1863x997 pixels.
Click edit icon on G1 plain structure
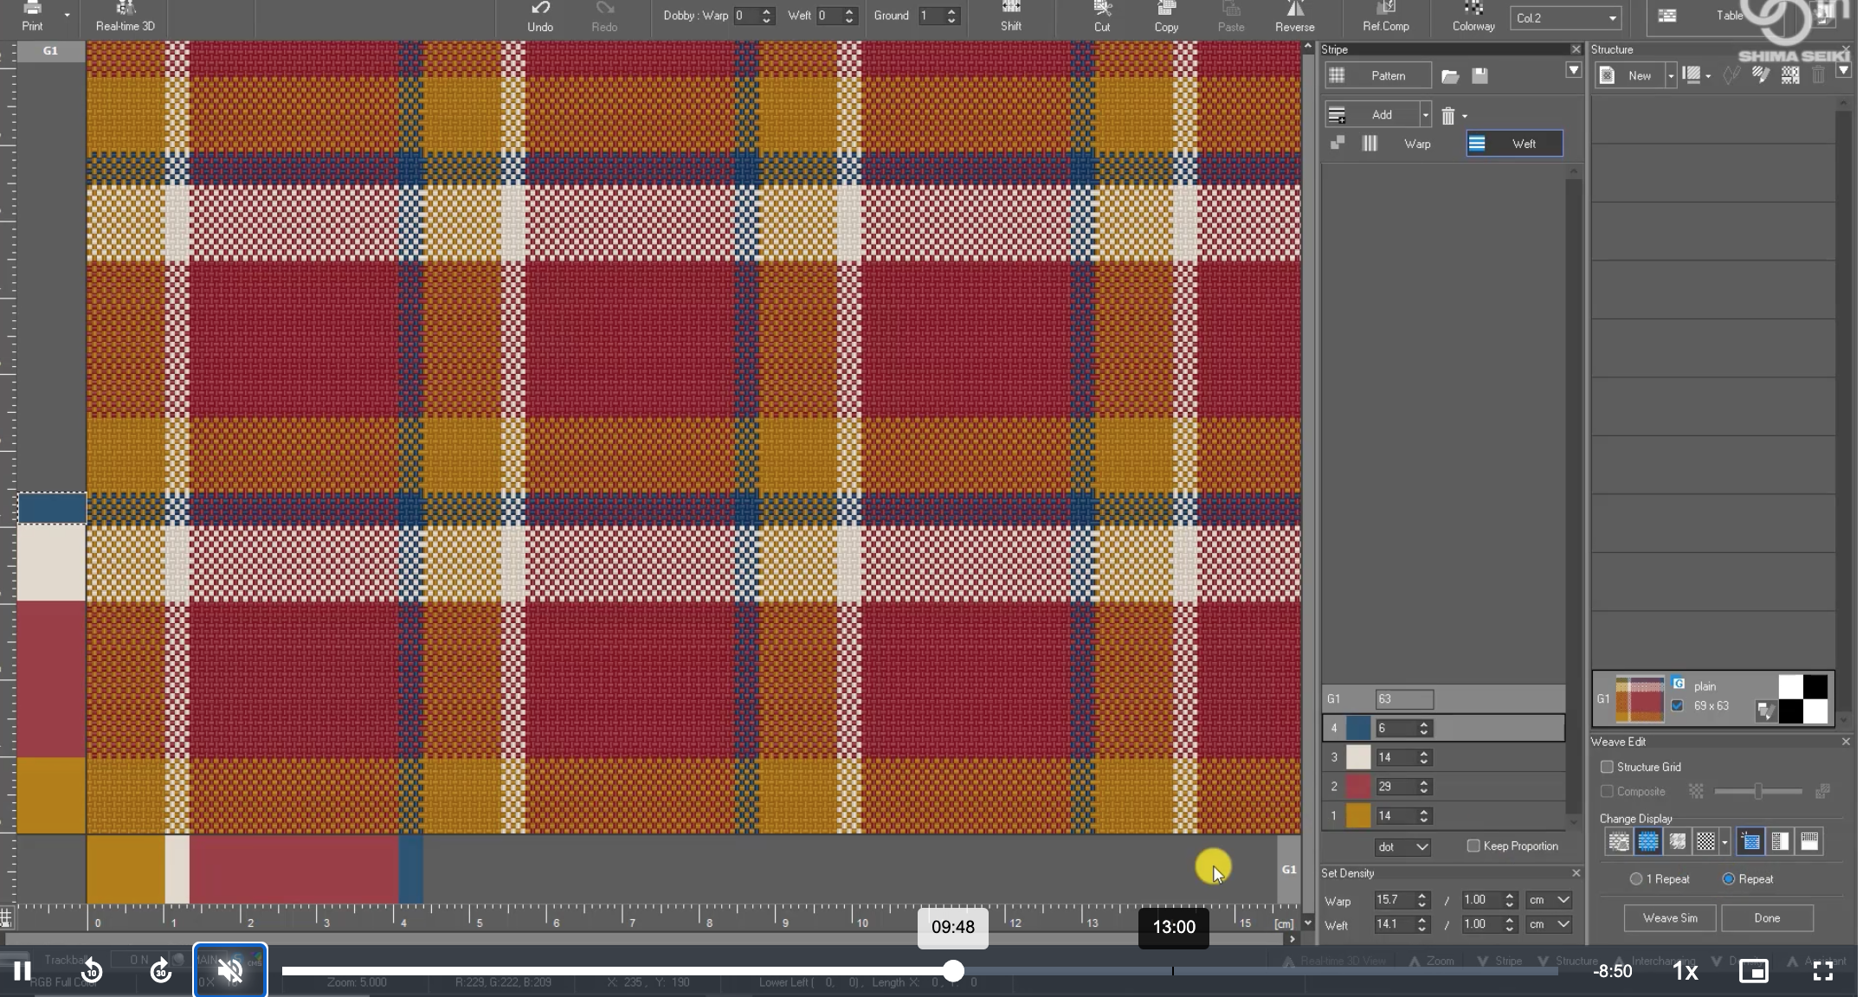1764,711
